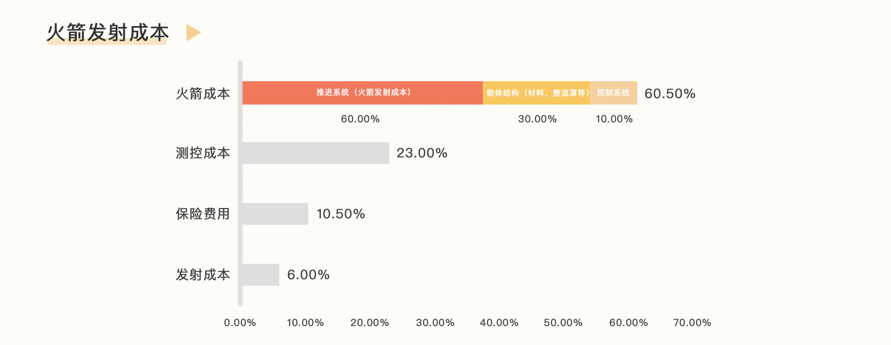Screen dimensions: 891x345
Task: Select the 测控成本 category label
Action: click(x=203, y=153)
